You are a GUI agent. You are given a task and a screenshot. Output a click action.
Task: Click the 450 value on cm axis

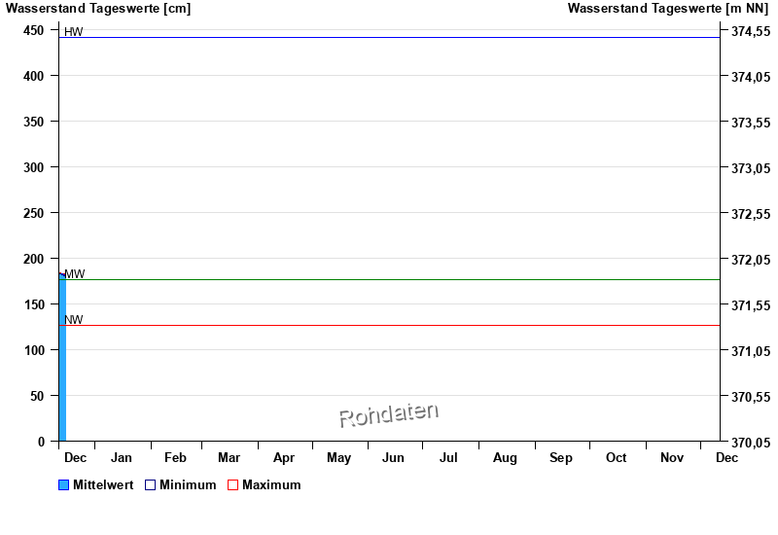(34, 30)
